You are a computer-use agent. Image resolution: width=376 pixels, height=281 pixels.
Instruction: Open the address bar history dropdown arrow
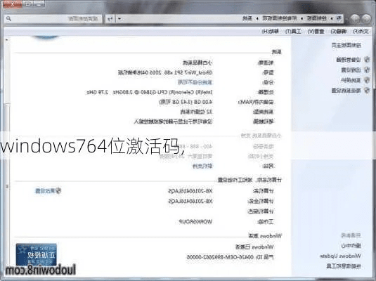(x=119, y=18)
